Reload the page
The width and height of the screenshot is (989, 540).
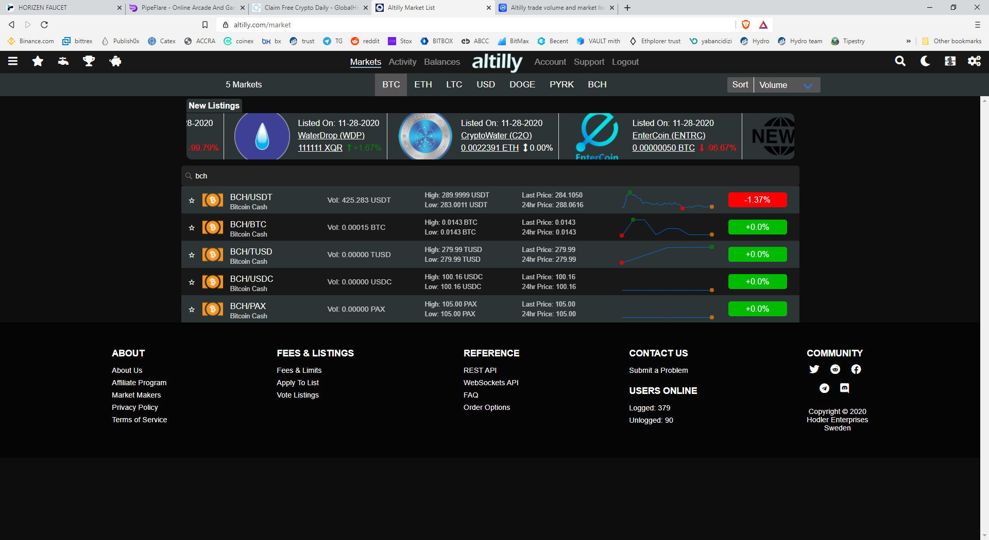pos(44,25)
